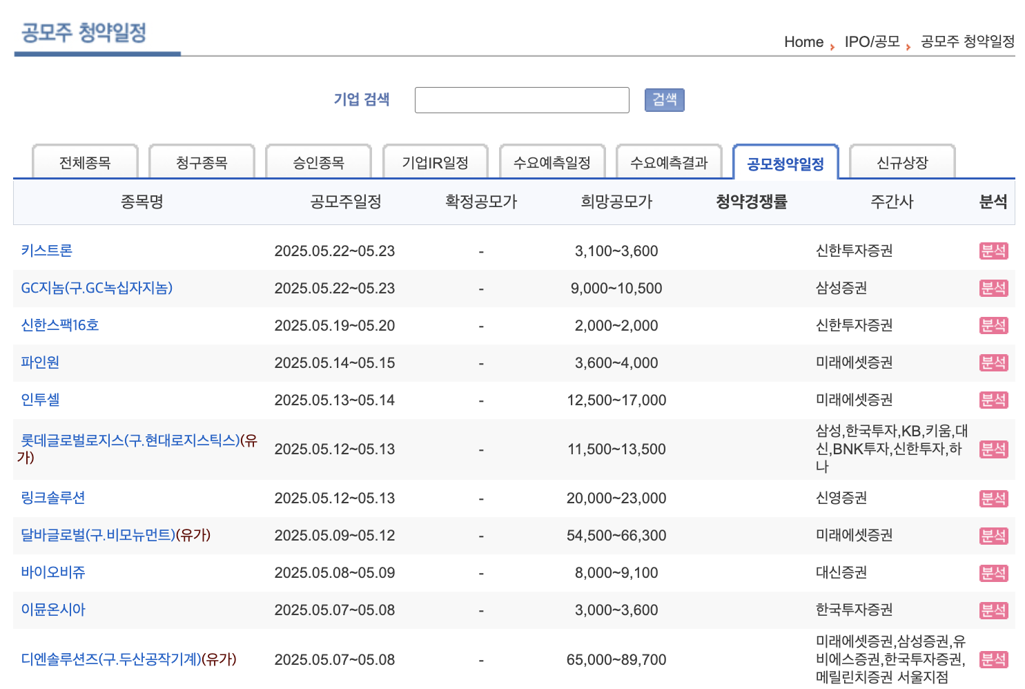Click the pink 분석 icon for 신한스팩16호
This screenshot has width=1025, height=689.
(994, 325)
